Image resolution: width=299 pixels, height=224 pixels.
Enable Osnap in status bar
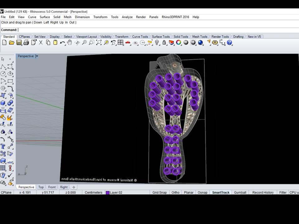point(202,193)
